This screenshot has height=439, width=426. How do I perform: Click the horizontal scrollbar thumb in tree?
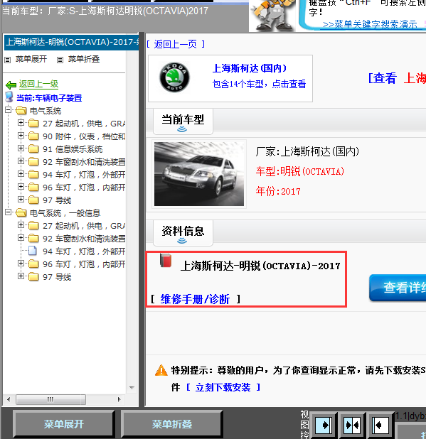[50, 399]
